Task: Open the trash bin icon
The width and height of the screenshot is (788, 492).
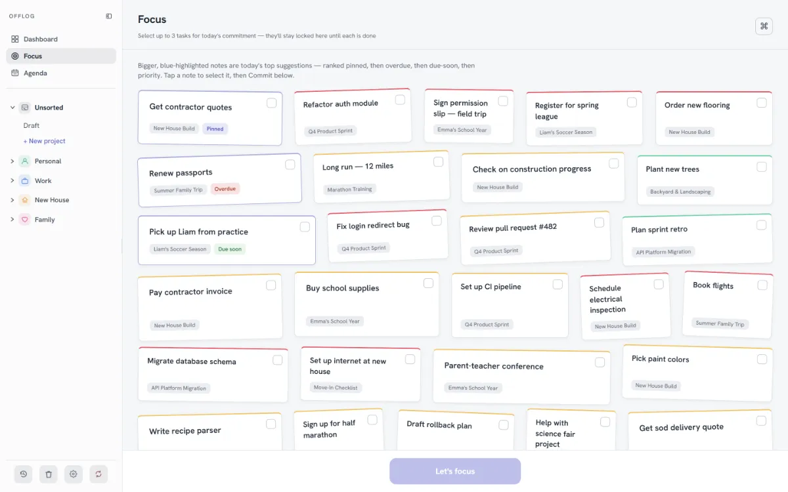Action: click(49, 474)
